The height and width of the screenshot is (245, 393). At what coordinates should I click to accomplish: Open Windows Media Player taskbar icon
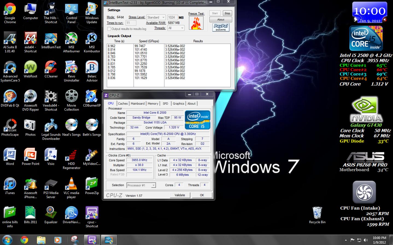click(58, 240)
